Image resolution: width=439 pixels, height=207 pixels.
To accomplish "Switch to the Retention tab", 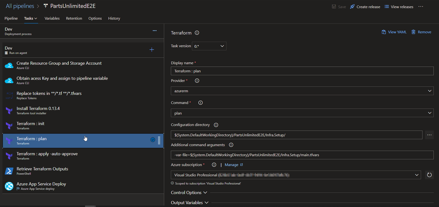I will click(x=74, y=18).
